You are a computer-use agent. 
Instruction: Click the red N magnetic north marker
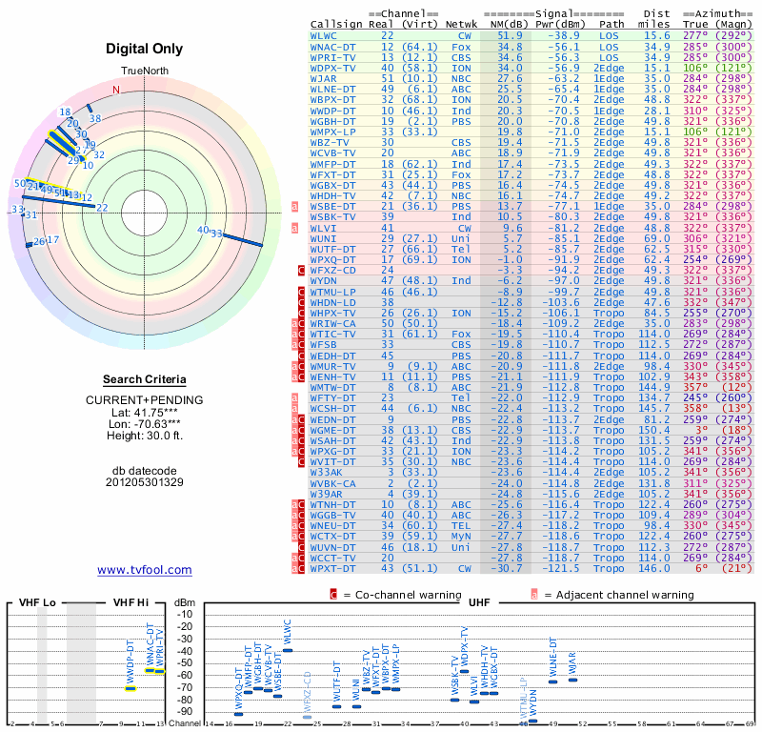click(116, 90)
